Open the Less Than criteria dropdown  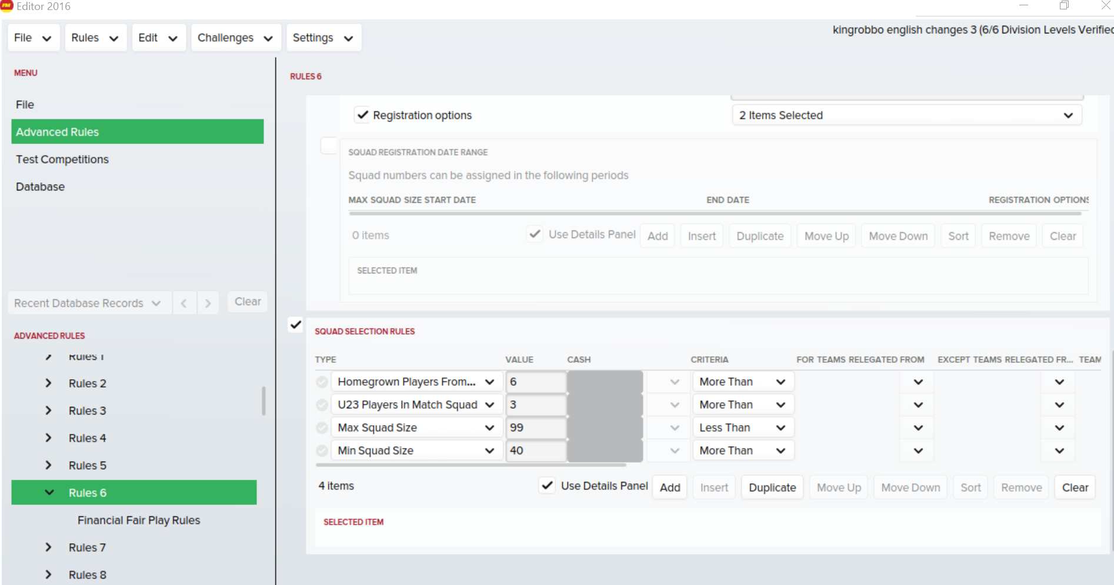[x=743, y=428]
